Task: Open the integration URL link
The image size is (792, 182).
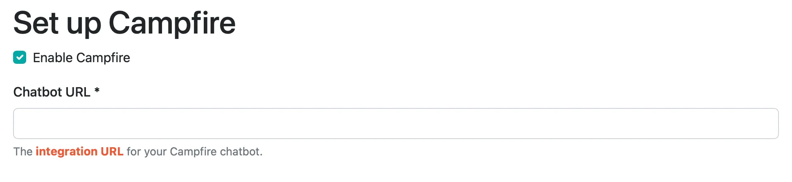Action: 79,152
